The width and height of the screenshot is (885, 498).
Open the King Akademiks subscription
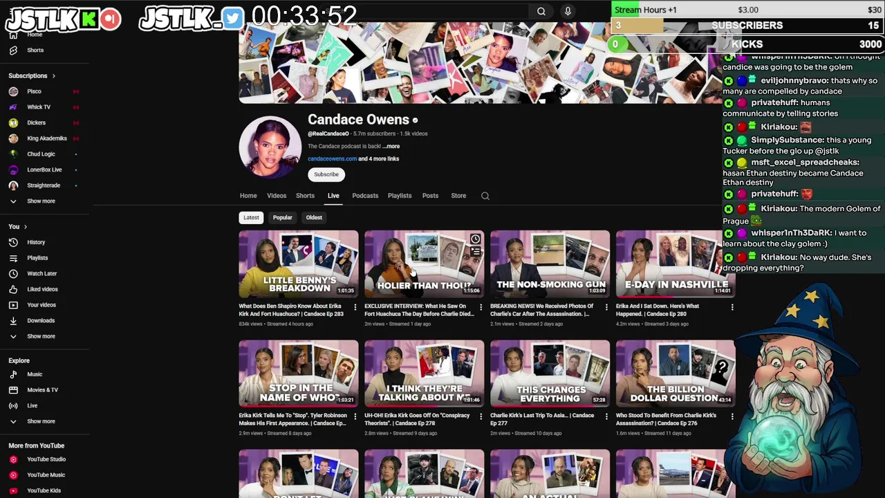click(x=47, y=138)
